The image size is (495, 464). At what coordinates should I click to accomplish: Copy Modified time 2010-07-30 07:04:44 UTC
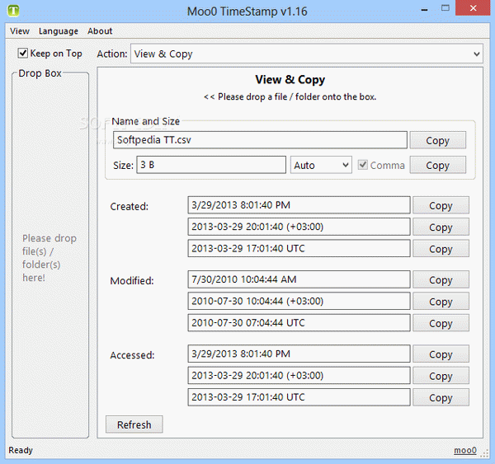[x=441, y=323]
